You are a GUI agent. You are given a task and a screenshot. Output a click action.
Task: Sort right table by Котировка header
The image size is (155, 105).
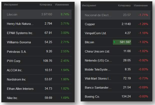124,5
